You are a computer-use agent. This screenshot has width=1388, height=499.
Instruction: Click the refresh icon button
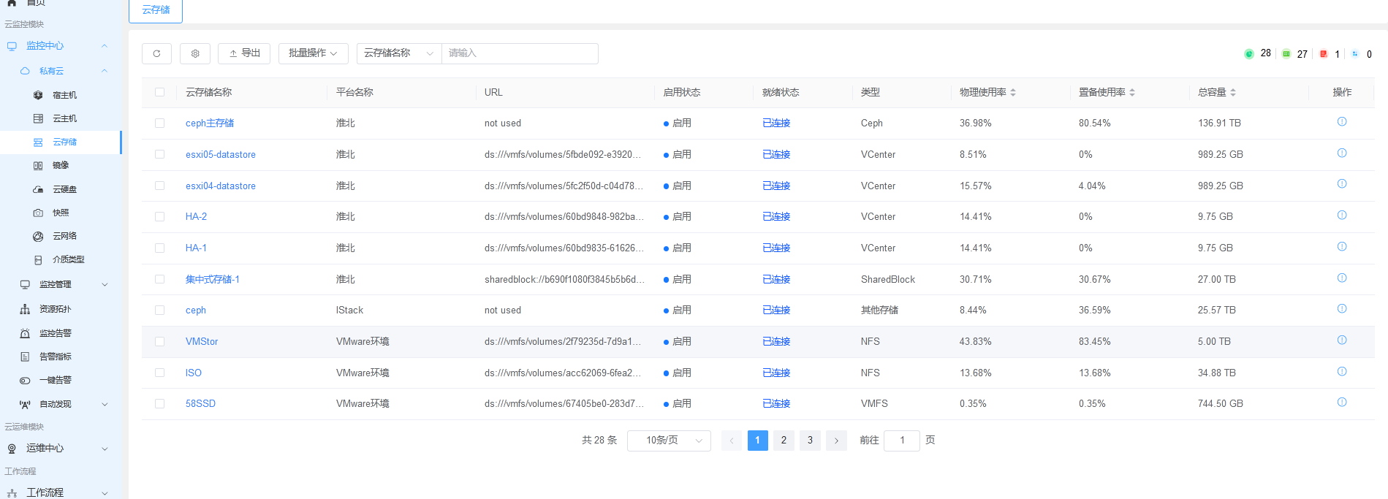[156, 53]
